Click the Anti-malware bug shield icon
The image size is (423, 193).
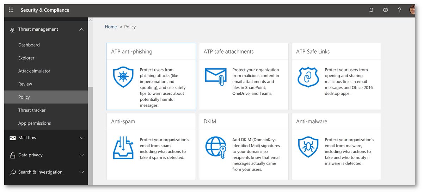[x=308, y=148]
